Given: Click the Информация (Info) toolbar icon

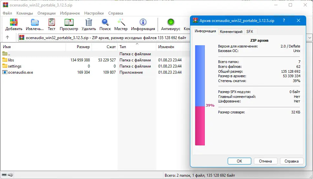Looking at the screenshot, I should pos(143,22).
